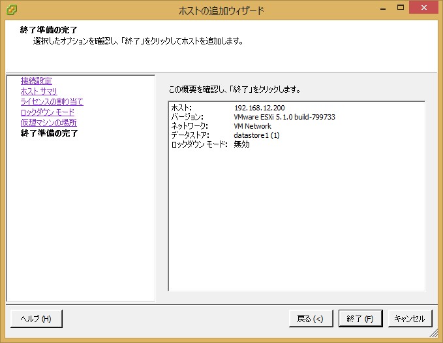Click the 戻る (<) back button

click(311, 319)
